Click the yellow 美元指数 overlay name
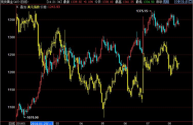The image size is (193, 125). pyautogui.click(x=33, y=7)
